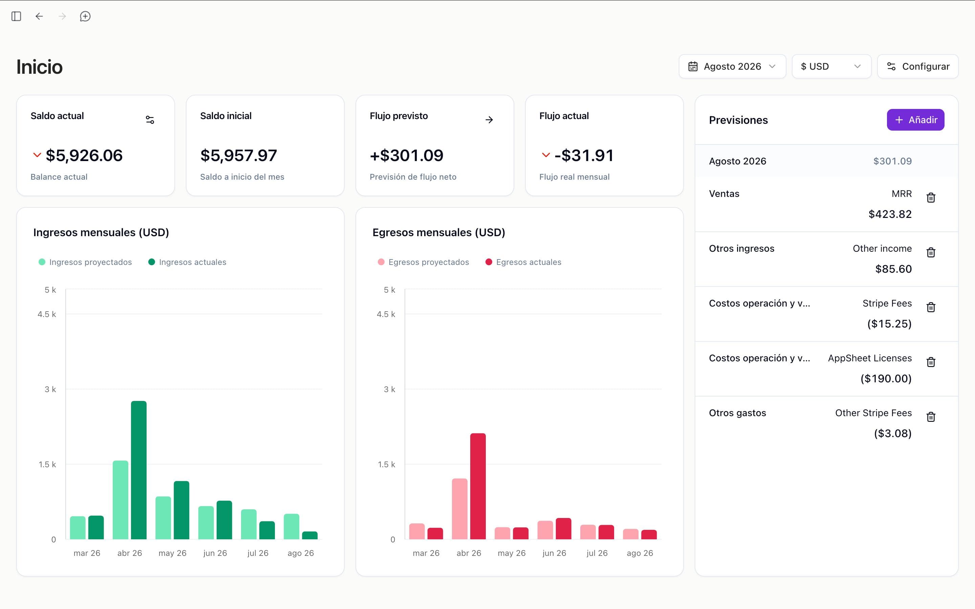
Task: Click the abr 26 projected income bar
Action: 121,500
